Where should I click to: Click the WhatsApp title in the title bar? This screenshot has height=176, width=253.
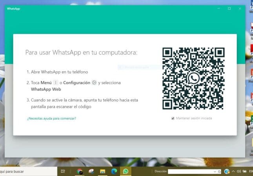click(13, 9)
